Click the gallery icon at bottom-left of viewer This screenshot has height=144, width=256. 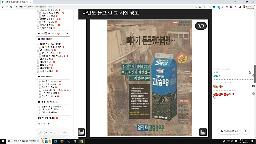(82, 132)
